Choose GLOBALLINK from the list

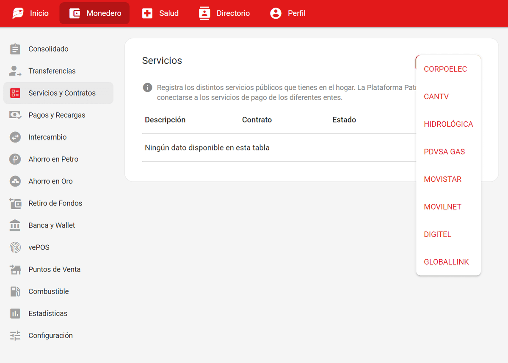tap(449, 262)
